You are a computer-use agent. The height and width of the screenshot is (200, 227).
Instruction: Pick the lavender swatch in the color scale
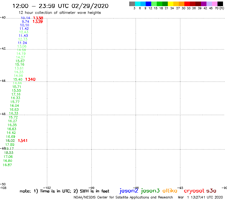coord(209,4)
